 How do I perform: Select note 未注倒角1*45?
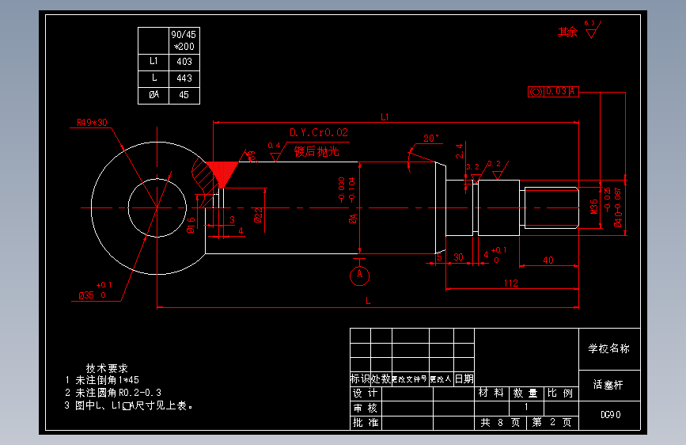(107, 380)
